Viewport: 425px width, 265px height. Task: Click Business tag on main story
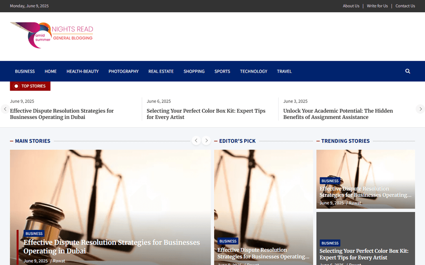[34, 233]
